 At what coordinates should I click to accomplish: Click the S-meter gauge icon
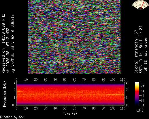click(140, 5)
